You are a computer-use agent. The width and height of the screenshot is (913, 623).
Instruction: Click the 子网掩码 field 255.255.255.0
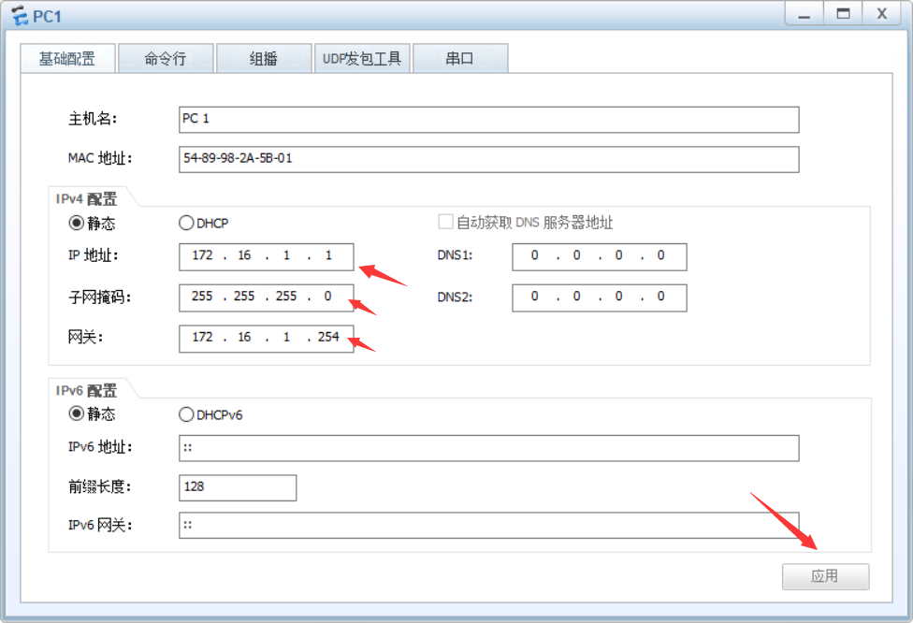[266, 297]
